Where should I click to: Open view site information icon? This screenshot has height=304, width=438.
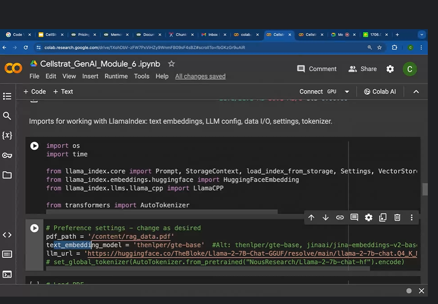pos(38,48)
